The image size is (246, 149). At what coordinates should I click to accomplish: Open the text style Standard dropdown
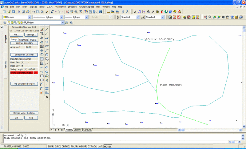point(138,17)
